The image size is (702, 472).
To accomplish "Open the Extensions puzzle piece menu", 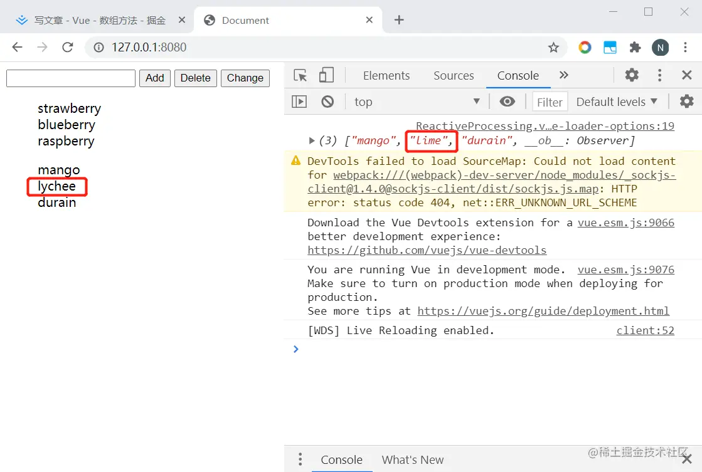I will pos(635,47).
